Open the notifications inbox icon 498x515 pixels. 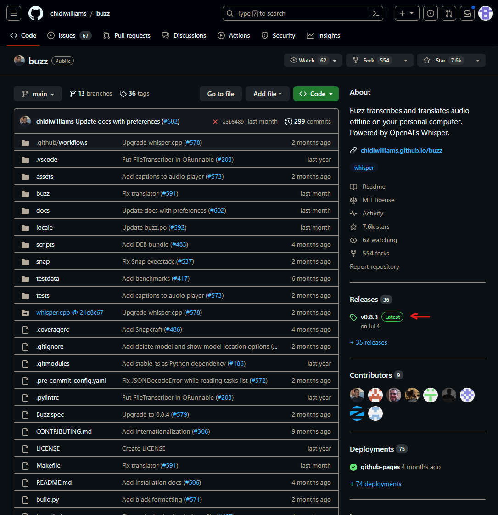click(467, 13)
